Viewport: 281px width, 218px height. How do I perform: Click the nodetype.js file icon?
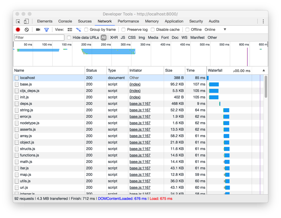(17, 123)
